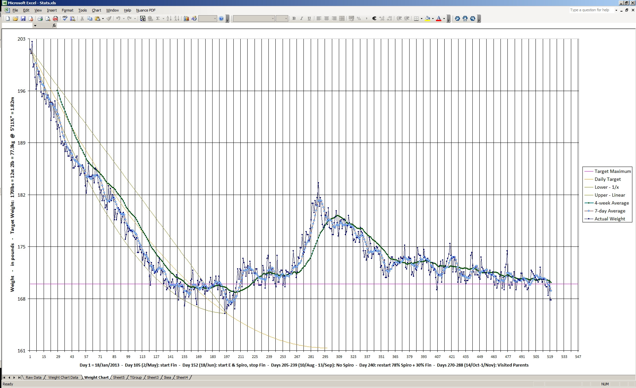Go to first sheet tab arrow
Image resolution: width=636 pixels, height=388 pixels.
(x=4, y=377)
